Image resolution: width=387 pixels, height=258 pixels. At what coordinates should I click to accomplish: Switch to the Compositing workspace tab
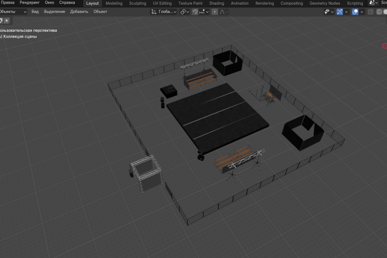291,3
